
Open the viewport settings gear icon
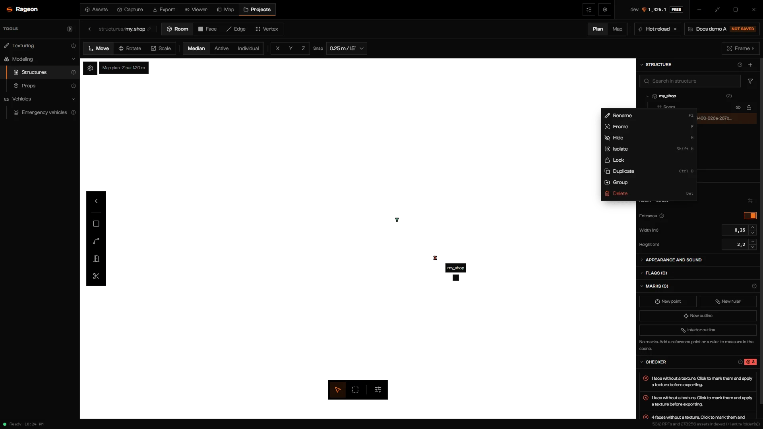click(90, 68)
